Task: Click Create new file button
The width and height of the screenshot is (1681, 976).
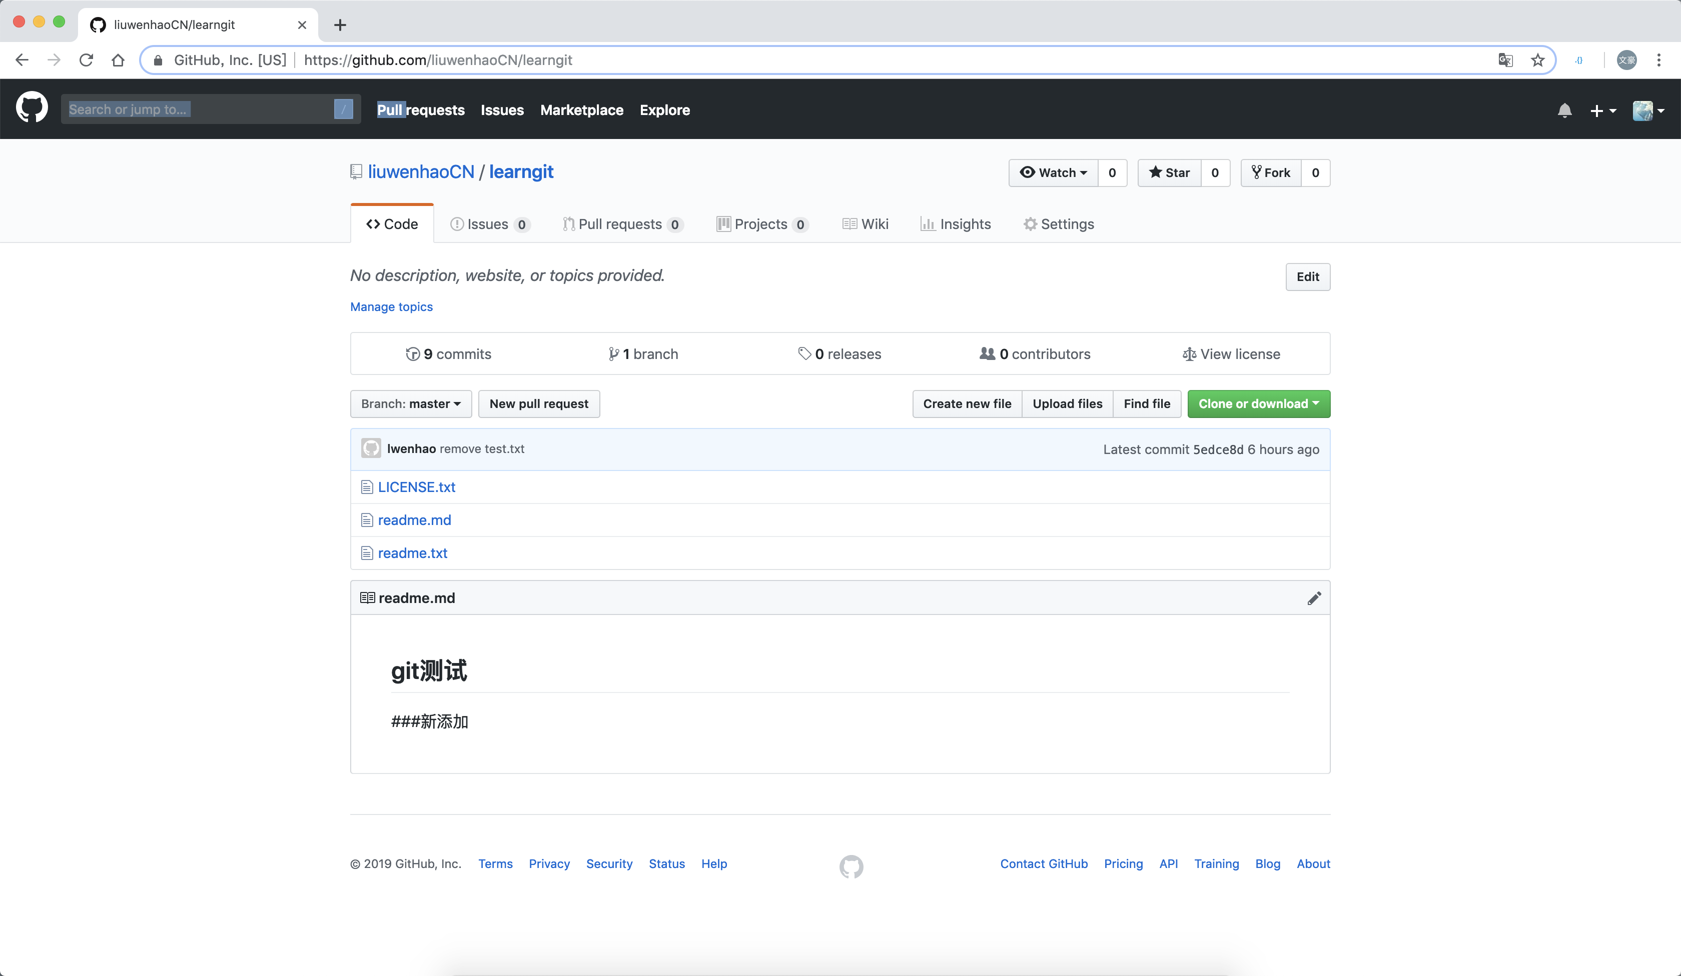Action: click(x=967, y=403)
